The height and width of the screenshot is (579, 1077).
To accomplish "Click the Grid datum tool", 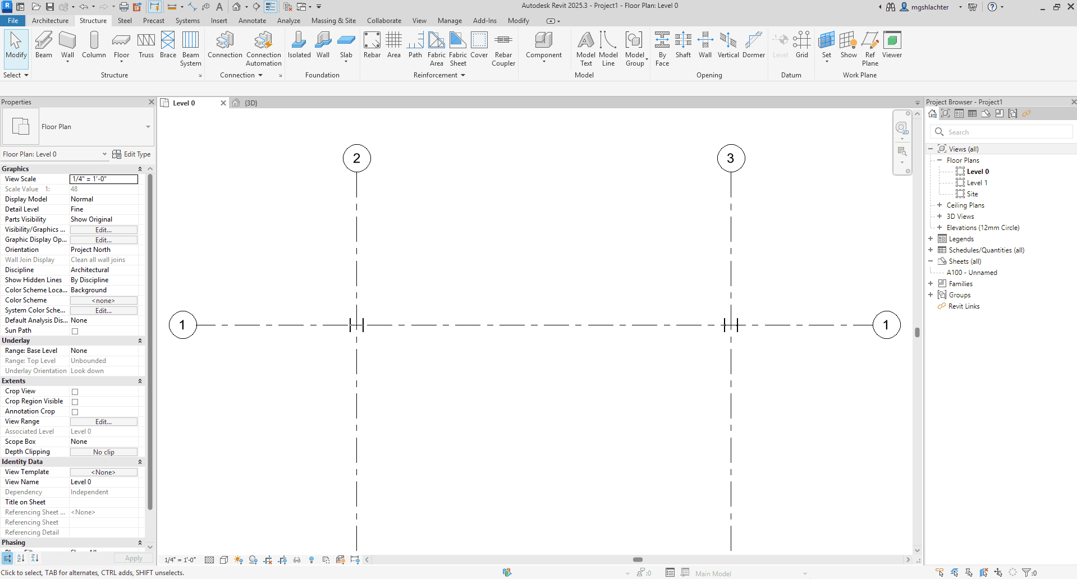I will tap(801, 45).
